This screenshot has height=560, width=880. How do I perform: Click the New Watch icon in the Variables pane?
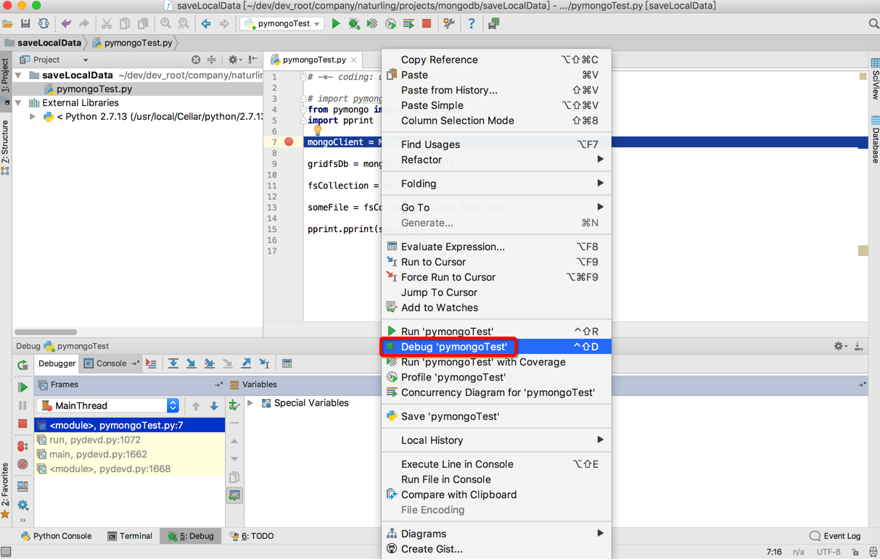click(234, 405)
